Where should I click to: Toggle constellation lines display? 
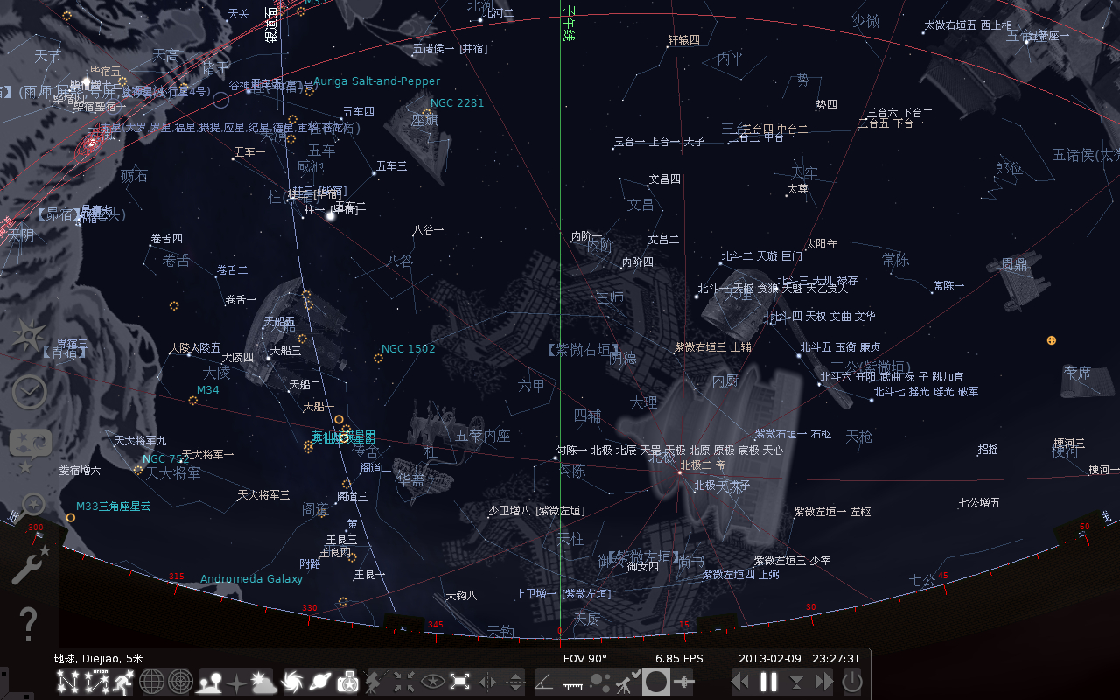67,682
